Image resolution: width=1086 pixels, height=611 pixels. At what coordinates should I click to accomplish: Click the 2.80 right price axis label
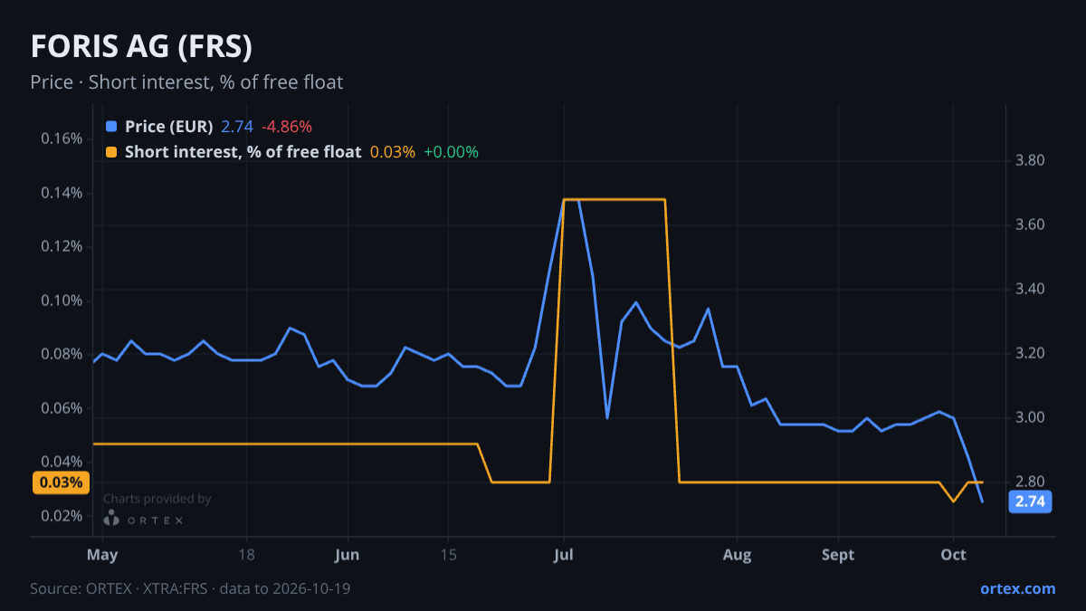pyautogui.click(x=1031, y=481)
